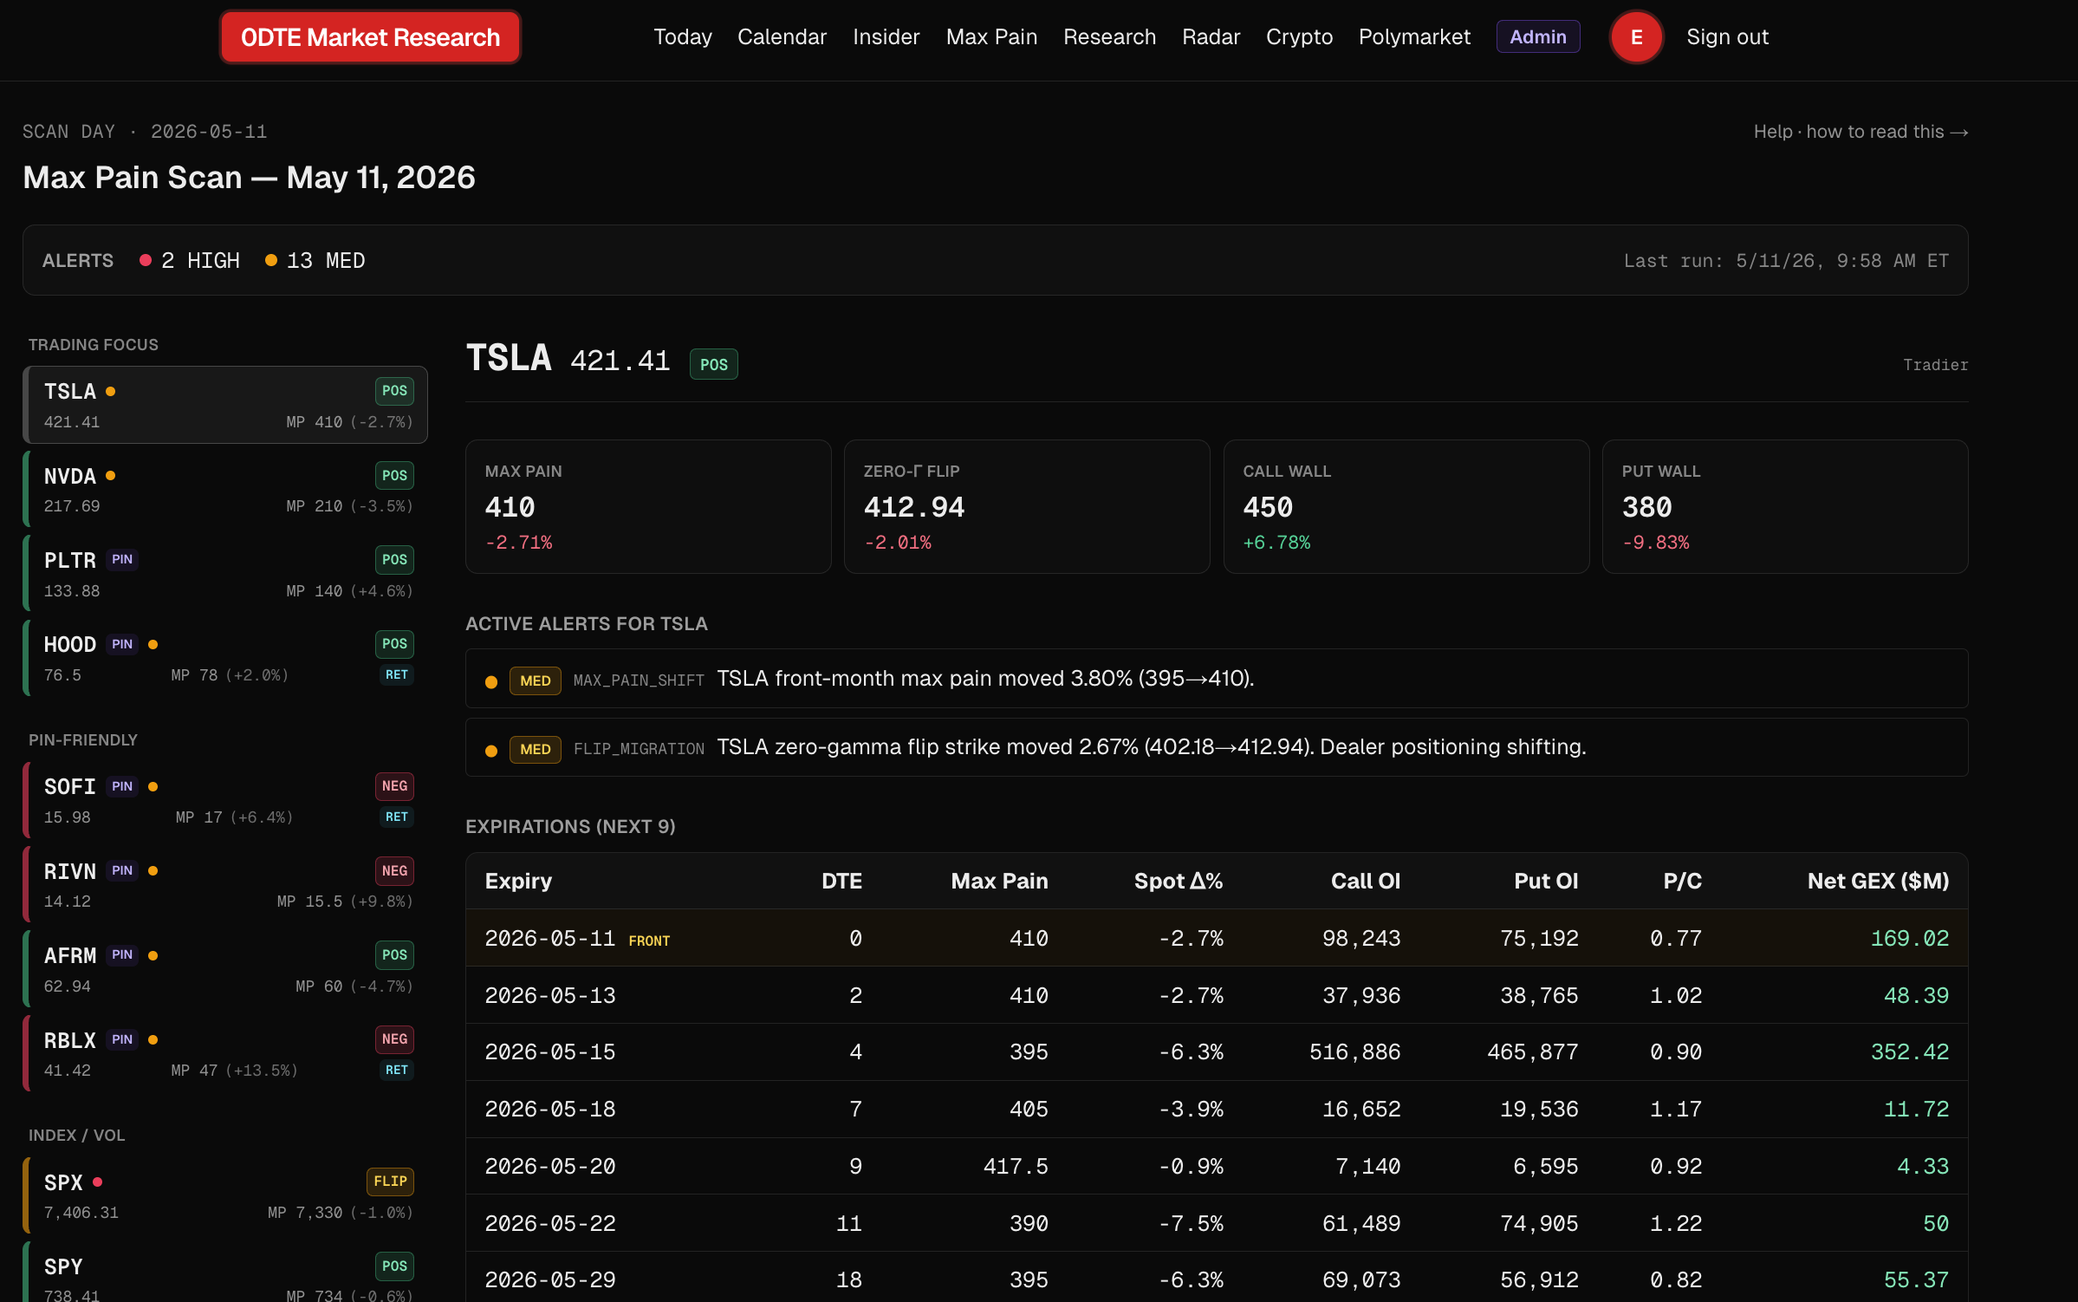This screenshot has height=1302, width=2078.
Task: Sign out of the account
Action: 1727,37
